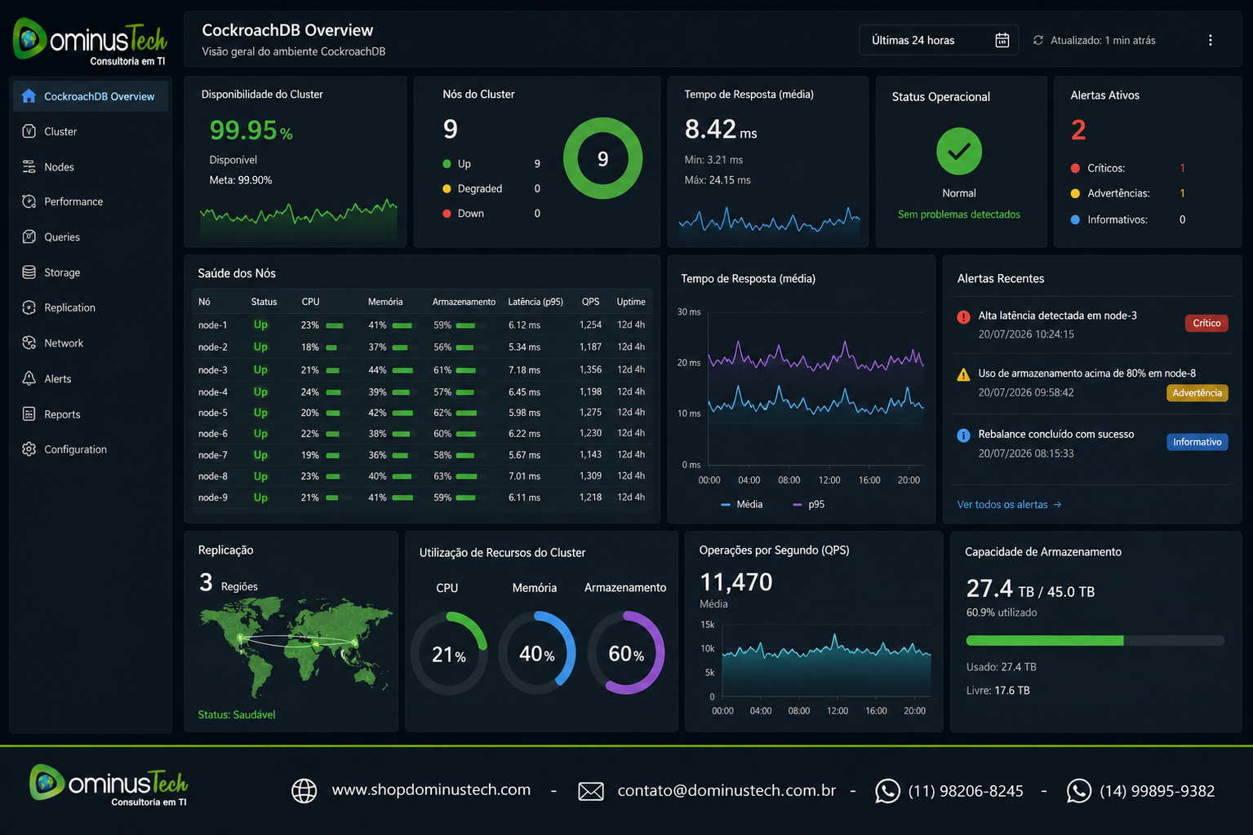Click Status: Saudável text

237,714
